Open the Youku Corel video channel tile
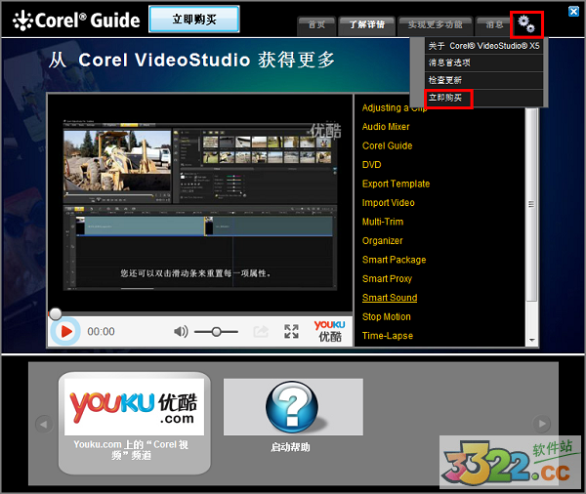Image resolution: width=586 pixels, height=494 pixels. coord(134,422)
